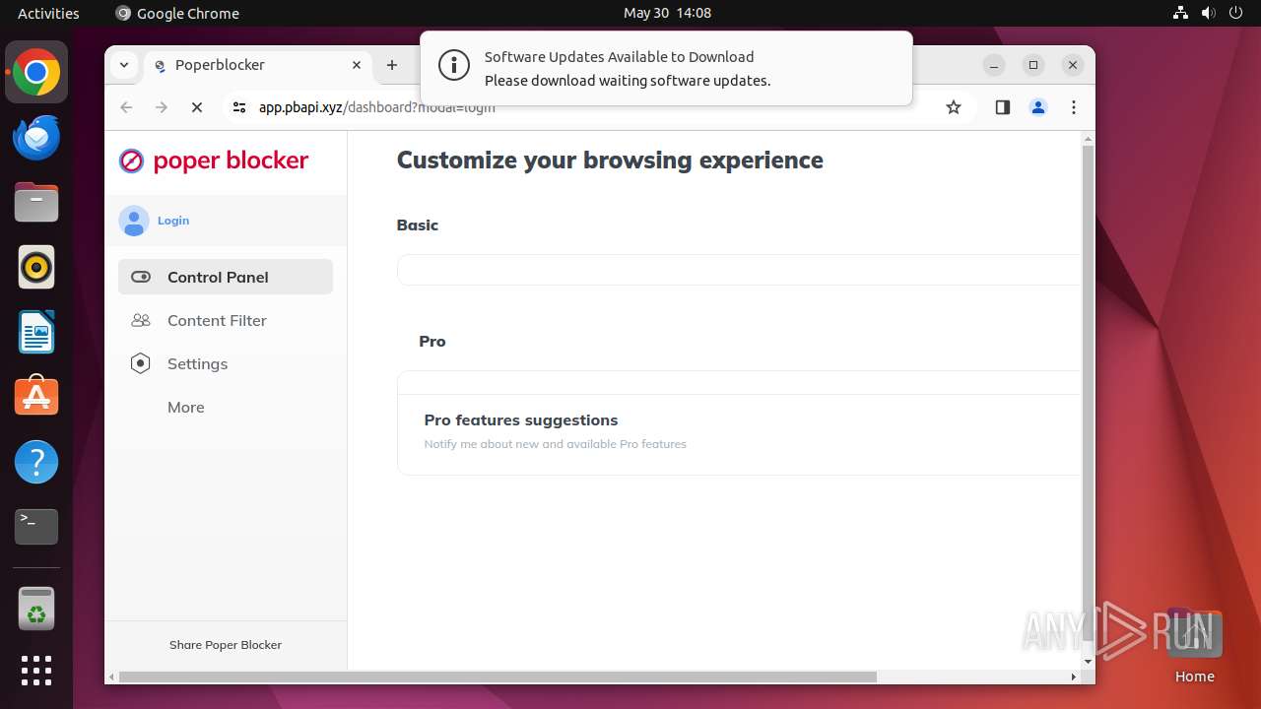Open LibreOffice Writer from dock
The height and width of the screenshot is (709, 1261).
pos(36,332)
